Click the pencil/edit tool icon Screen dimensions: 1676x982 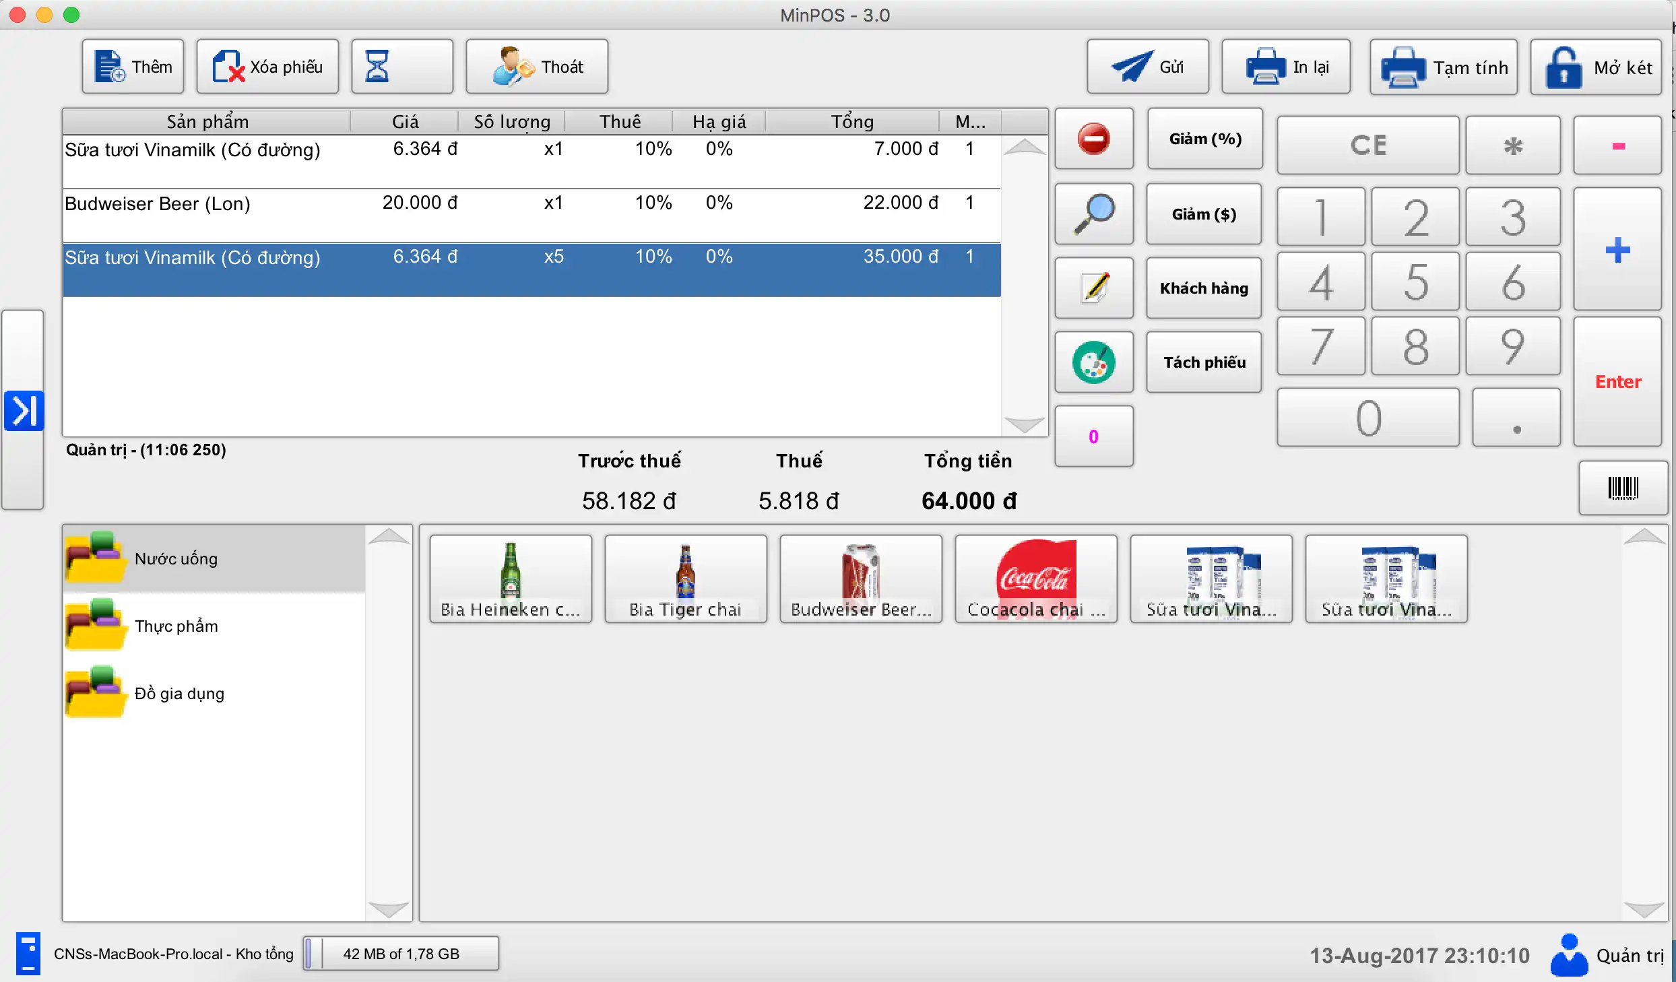(x=1093, y=288)
